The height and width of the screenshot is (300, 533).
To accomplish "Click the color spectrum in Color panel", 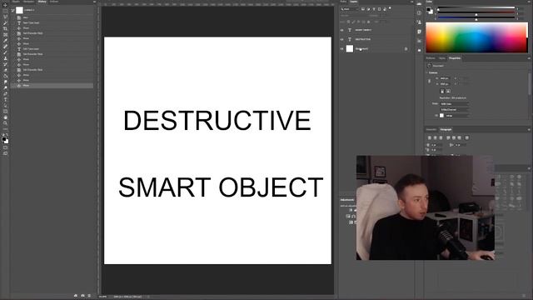I will (476, 37).
